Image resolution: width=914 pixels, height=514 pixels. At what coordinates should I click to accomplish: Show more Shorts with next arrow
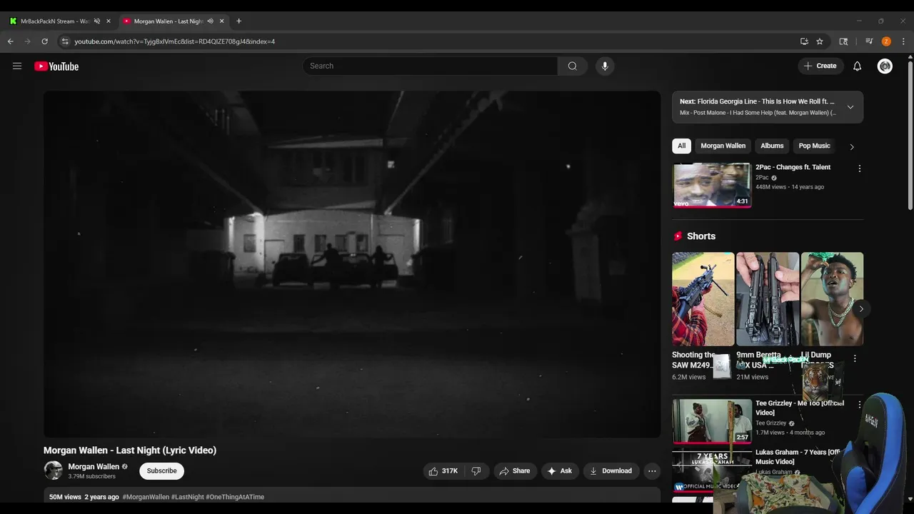point(861,309)
